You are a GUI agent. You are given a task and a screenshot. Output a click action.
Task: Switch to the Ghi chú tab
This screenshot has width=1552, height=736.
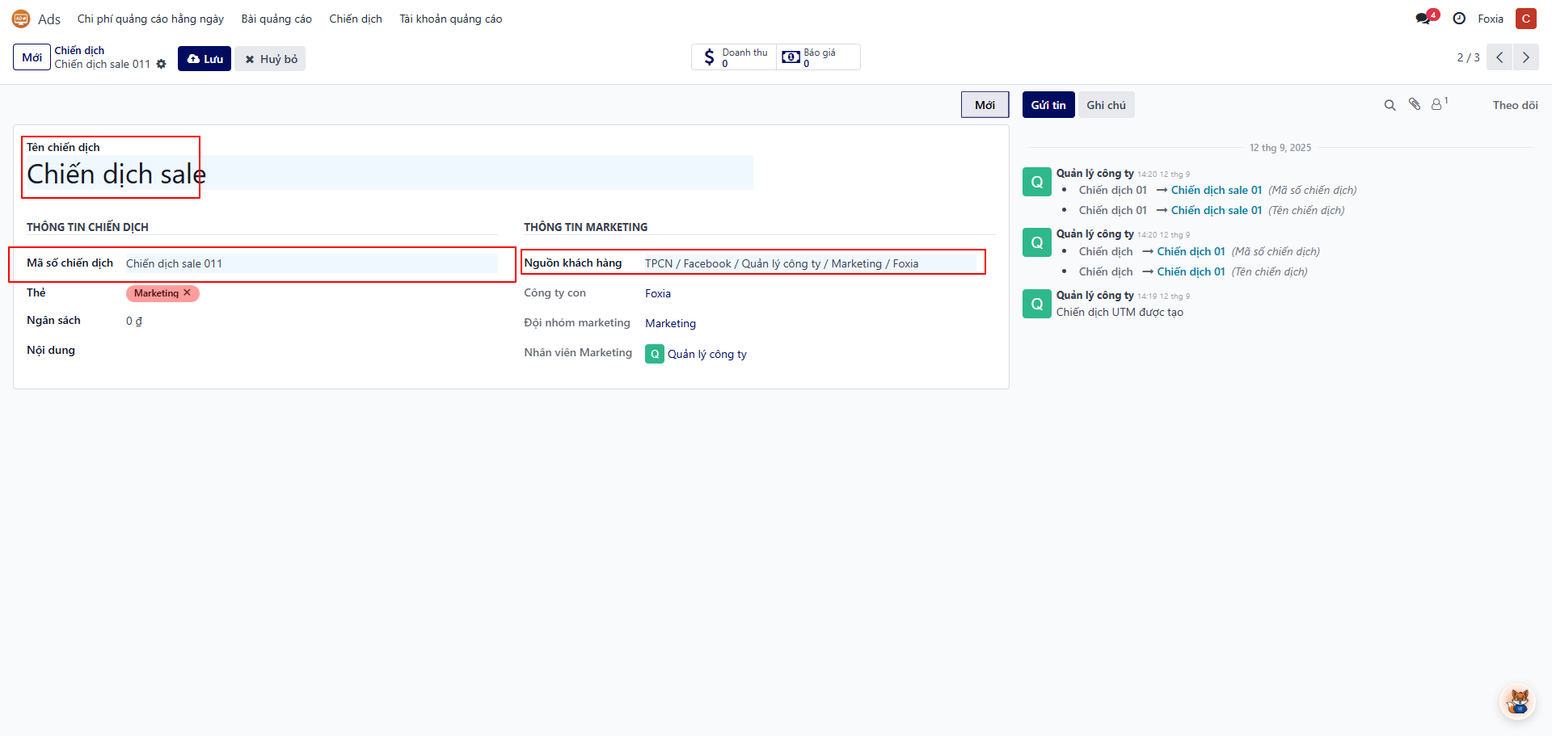pos(1106,105)
